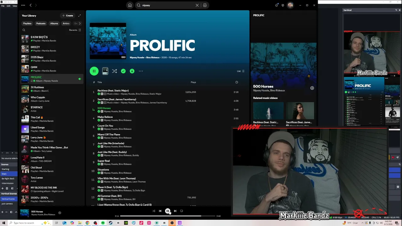The height and width of the screenshot is (226, 402).
Task: Open the Browse icon beside the search box
Action: click(205, 5)
